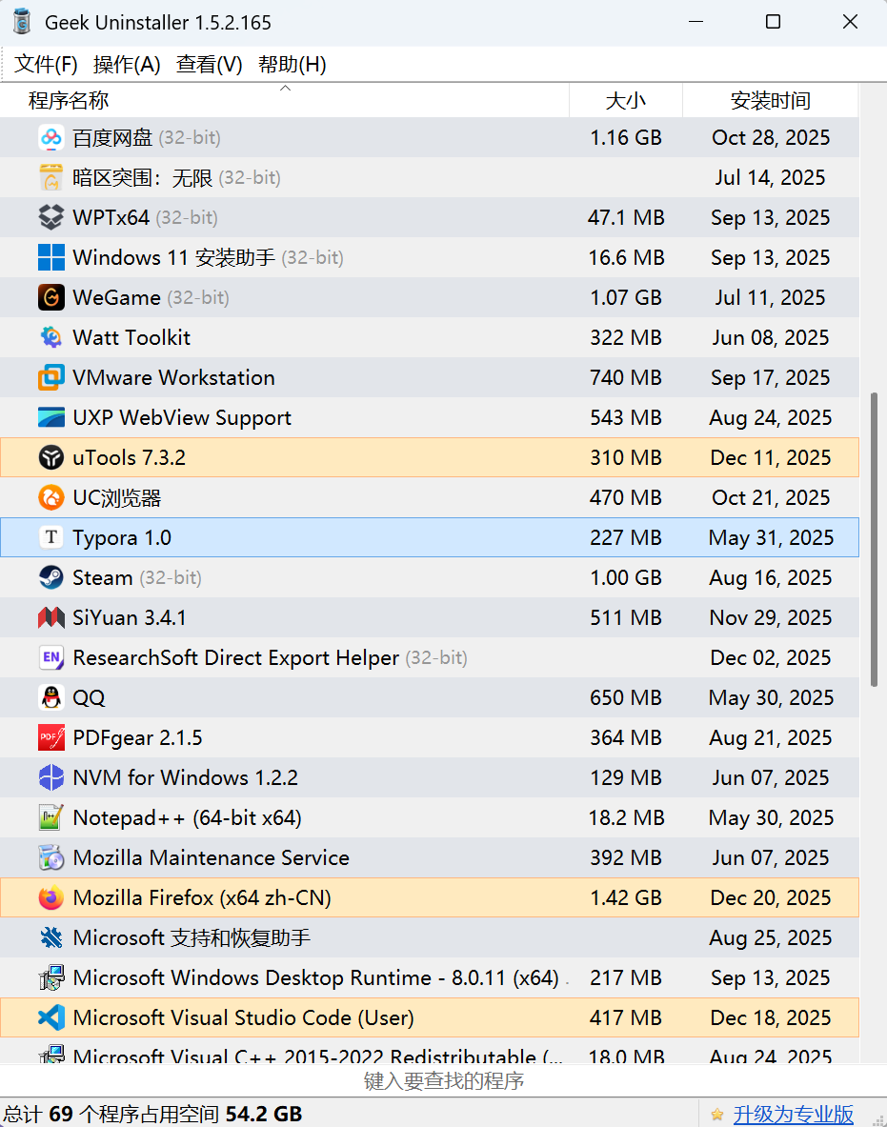Click the 1.16 GB size value
The image size is (887, 1127).
click(x=626, y=137)
